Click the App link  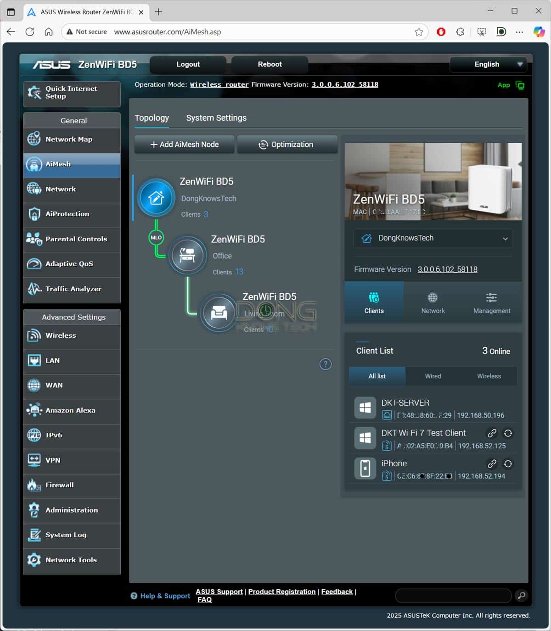[504, 85]
